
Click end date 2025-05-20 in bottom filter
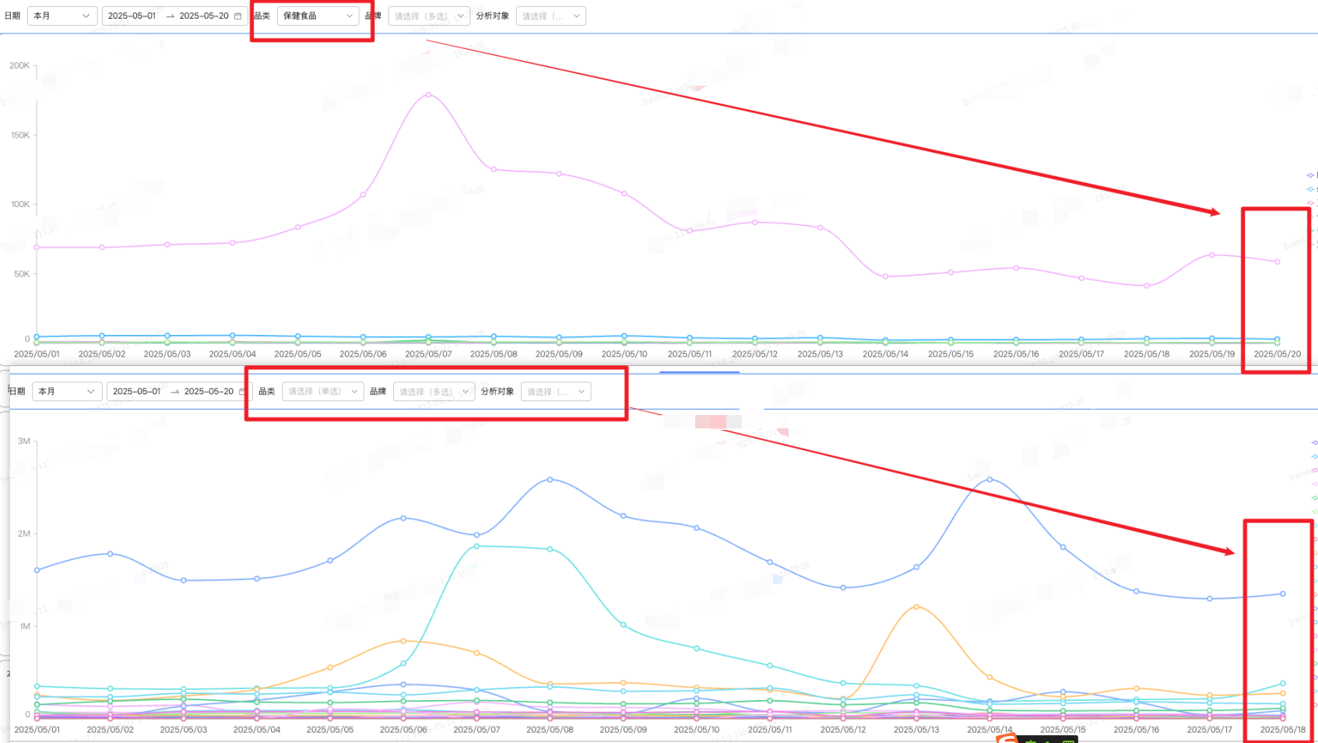point(209,392)
